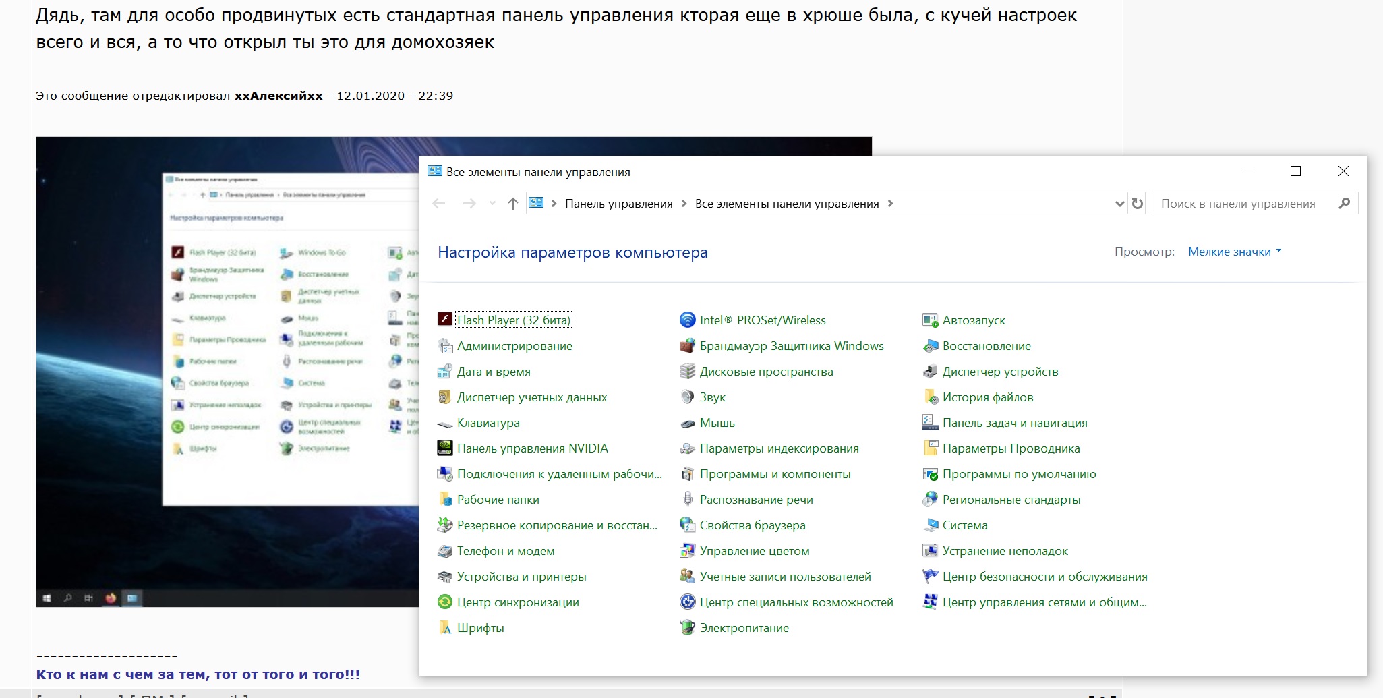This screenshot has width=1383, height=698.
Task: Click the Flash Player (32 бита) icon
Action: (x=444, y=320)
